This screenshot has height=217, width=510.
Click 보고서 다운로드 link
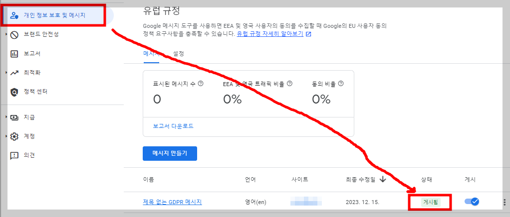coord(173,126)
